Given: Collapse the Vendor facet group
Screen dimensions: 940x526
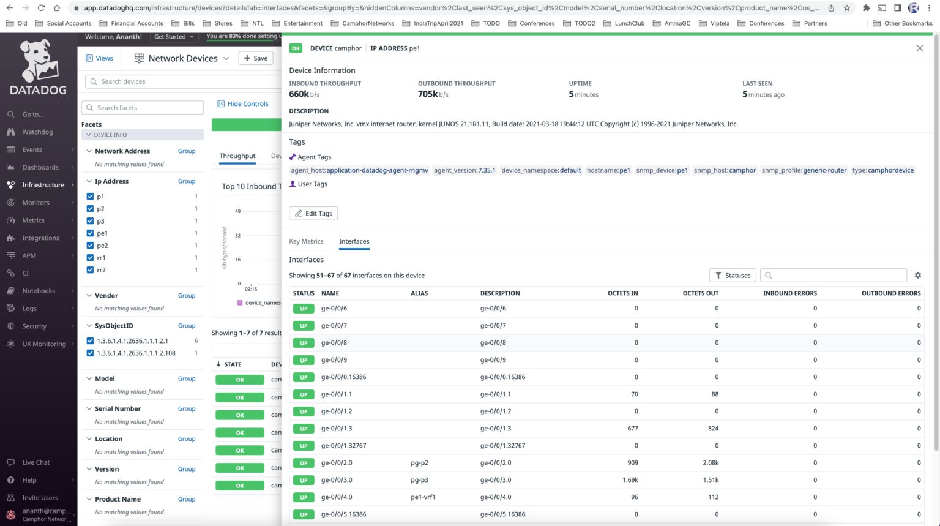Looking at the screenshot, I should click(89, 295).
